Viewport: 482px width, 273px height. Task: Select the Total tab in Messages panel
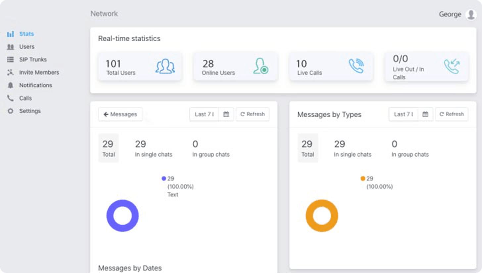(x=108, y=148)
